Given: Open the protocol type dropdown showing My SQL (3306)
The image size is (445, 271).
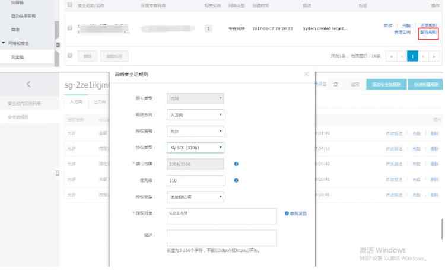Looking at the screenshot, I should [195, 148].
